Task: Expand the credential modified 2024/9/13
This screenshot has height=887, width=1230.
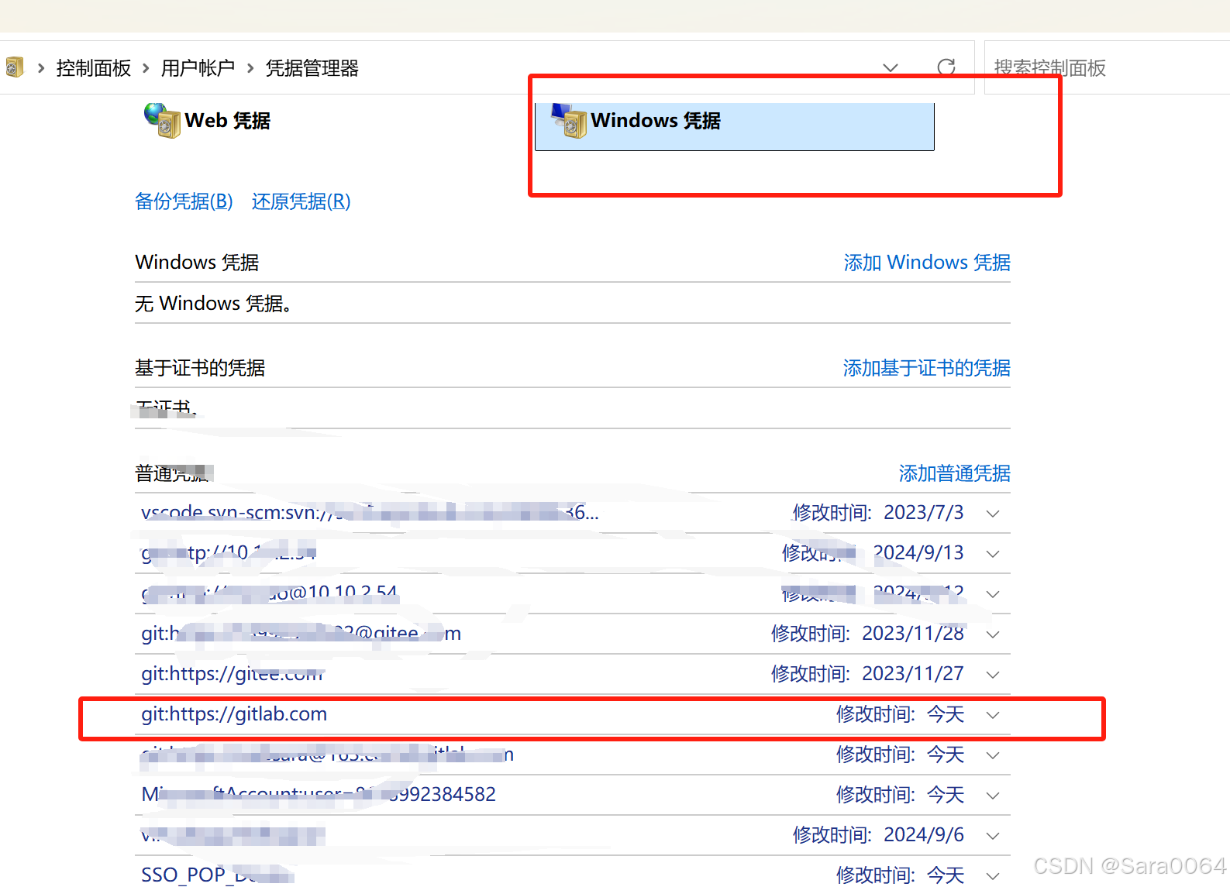Action: click(x=993, y=554)
